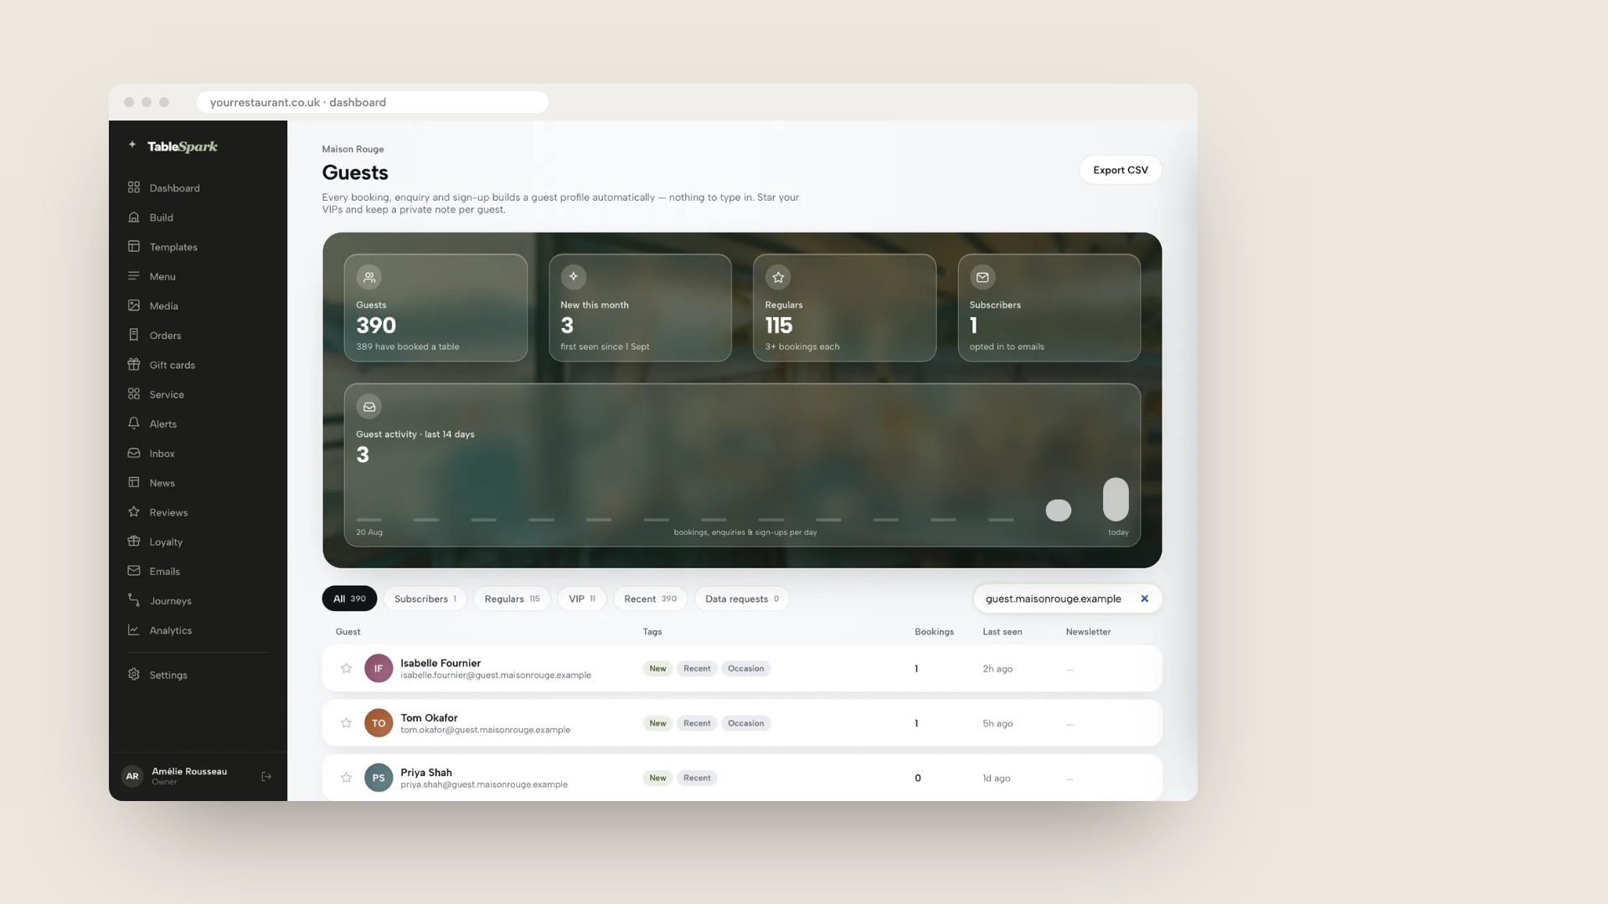Open the Loyalty icon
The height and width of the screenshot is (904, 1608).
coord(133,542)
